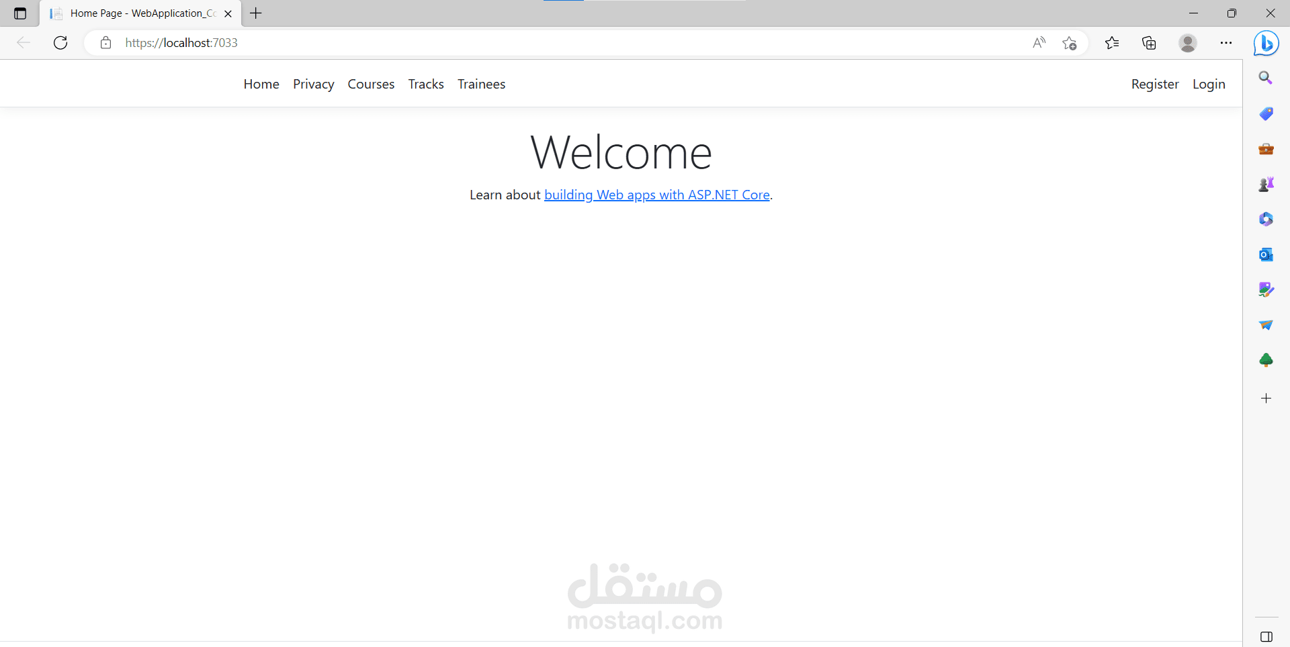This screenshot has width=1290, height=647.
Task: Open the Collections icon
Action: pyautogui.click(x=1149, y=43)
